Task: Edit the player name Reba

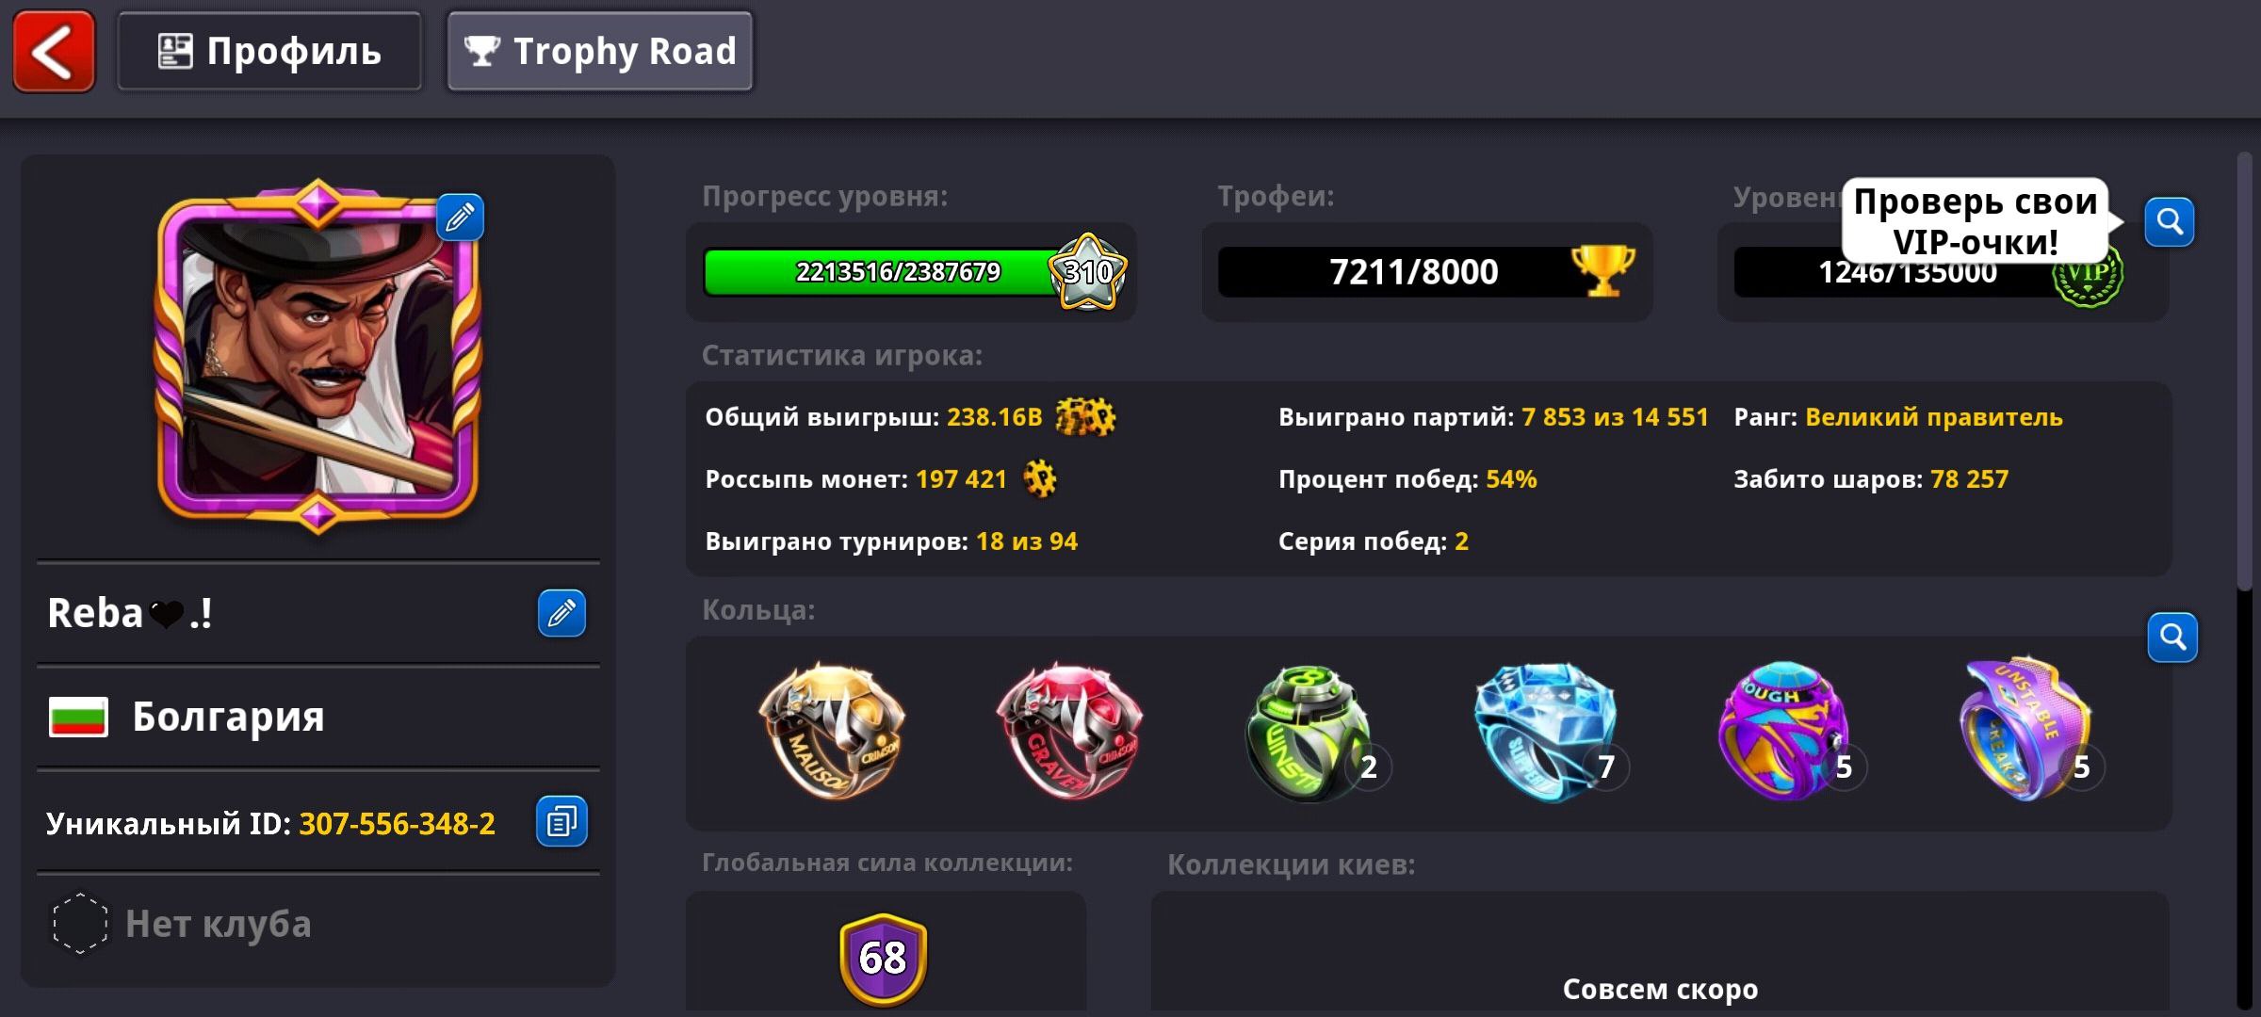Action: (x=561, y=614)
